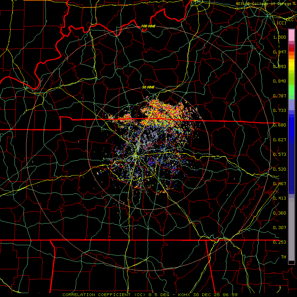This screenshot has height=297, width=297.
Task: Pick the bright green band on color bar
Action: (291, 90)
